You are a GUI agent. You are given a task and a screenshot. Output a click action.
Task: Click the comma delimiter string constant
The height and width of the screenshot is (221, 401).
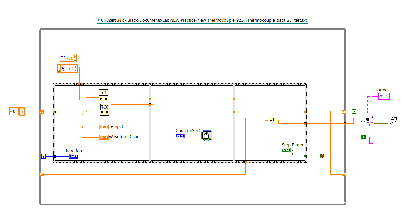pos(371,140)
